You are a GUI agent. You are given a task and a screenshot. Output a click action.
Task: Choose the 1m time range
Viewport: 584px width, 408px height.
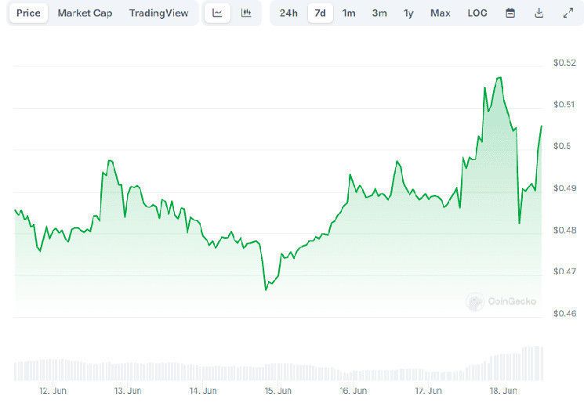[349, 13]
